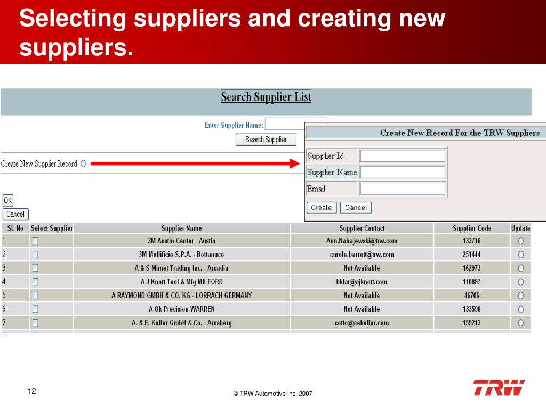The height and width of the screenshot is (409, 546).
Task: Click contact cotto@aekeller.com
Action: coord(362,323)
